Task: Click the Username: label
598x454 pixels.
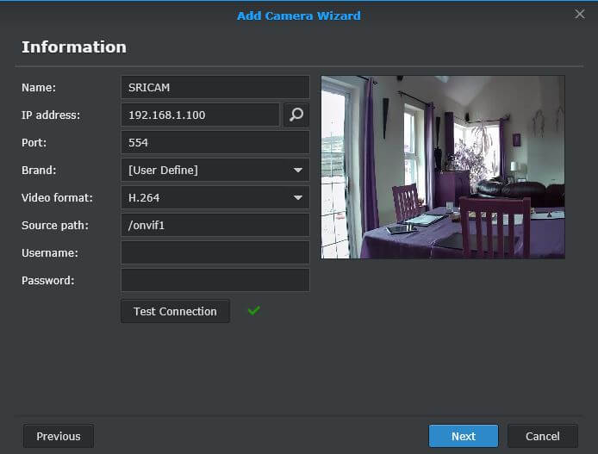Action: [50, 252]
